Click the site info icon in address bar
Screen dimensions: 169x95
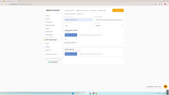[9, 4]
